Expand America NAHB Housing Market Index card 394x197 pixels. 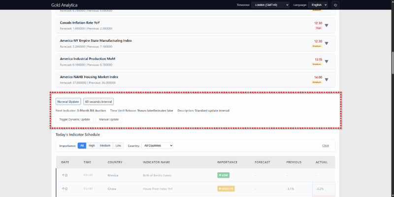[327, 80]
